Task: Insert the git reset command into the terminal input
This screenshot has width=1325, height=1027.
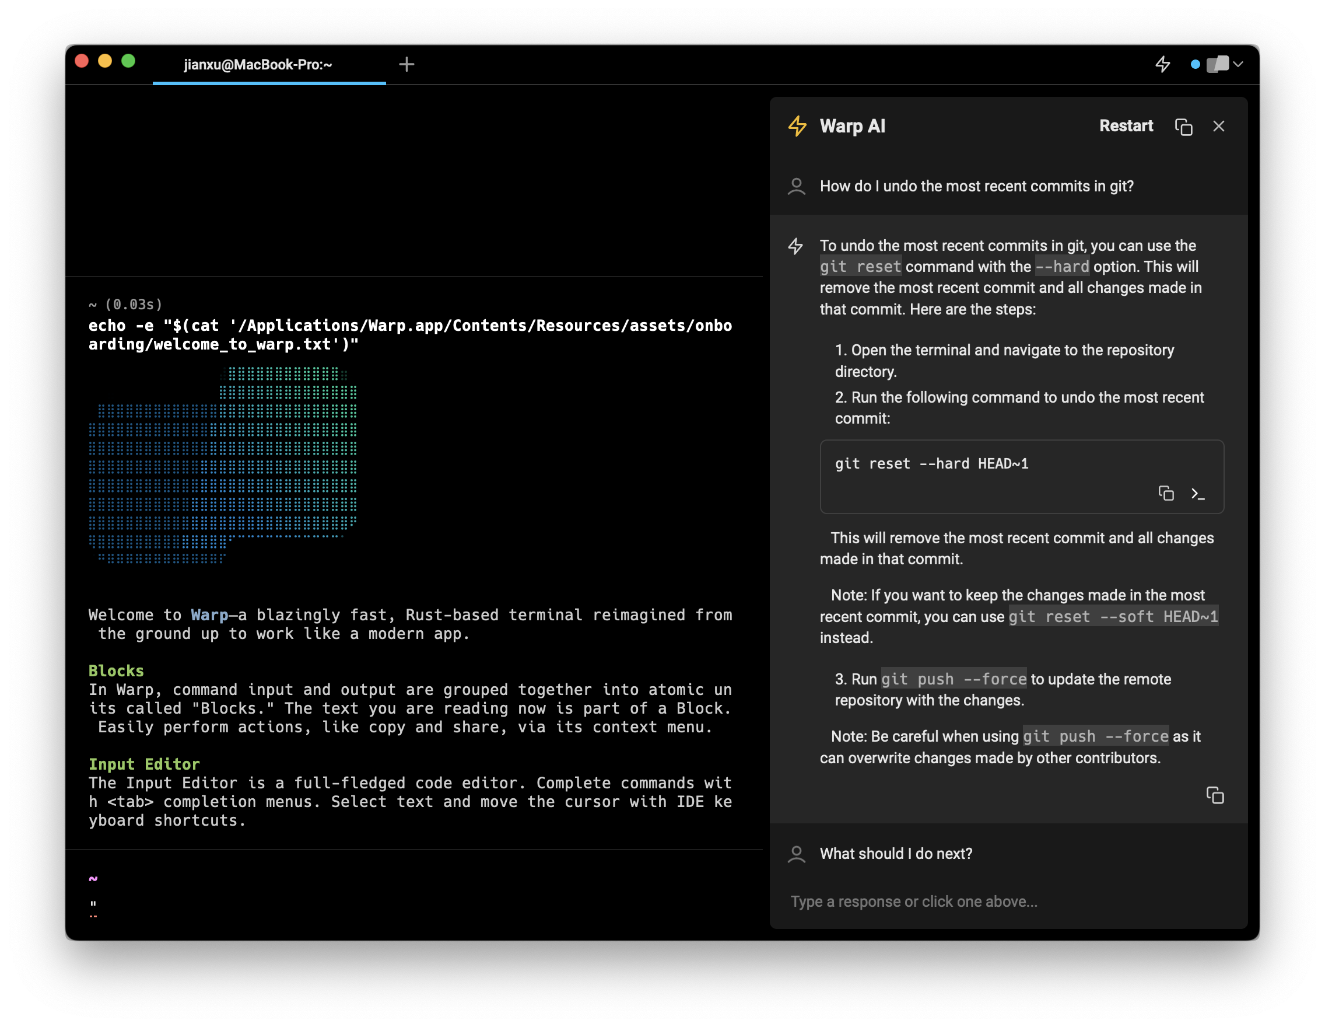Action: [1198, 494]
